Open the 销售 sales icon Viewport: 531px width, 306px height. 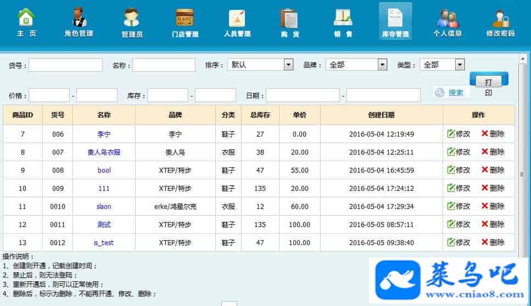coord(343,21)
